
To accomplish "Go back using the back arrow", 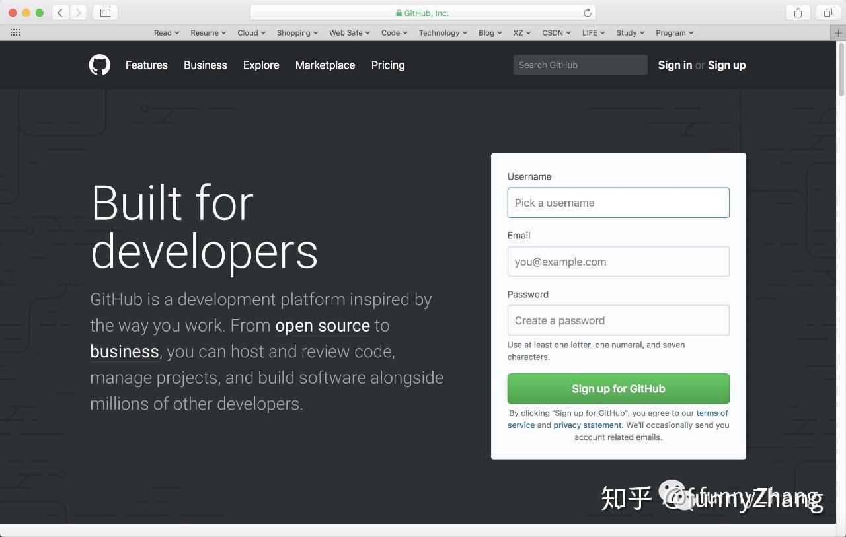I will tap(60, 12).
